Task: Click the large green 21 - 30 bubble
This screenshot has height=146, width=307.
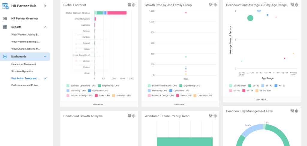Action: 250,18
